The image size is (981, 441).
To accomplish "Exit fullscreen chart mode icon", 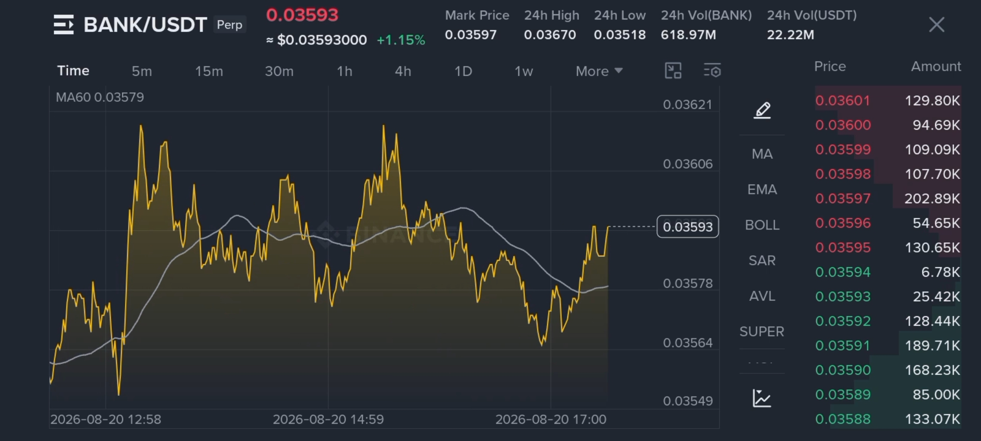I will click(x=673, y=71).
